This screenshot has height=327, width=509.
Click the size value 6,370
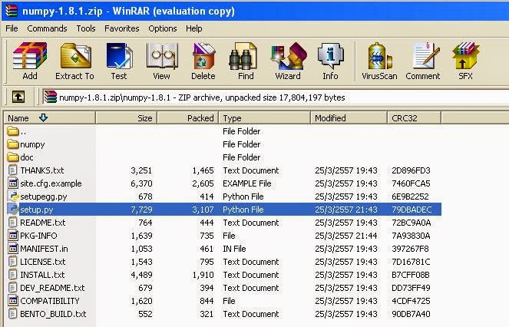[x=141, y=183]
